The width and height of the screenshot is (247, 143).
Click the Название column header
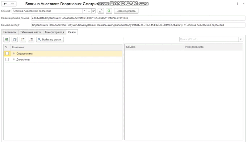click(66, 47)
